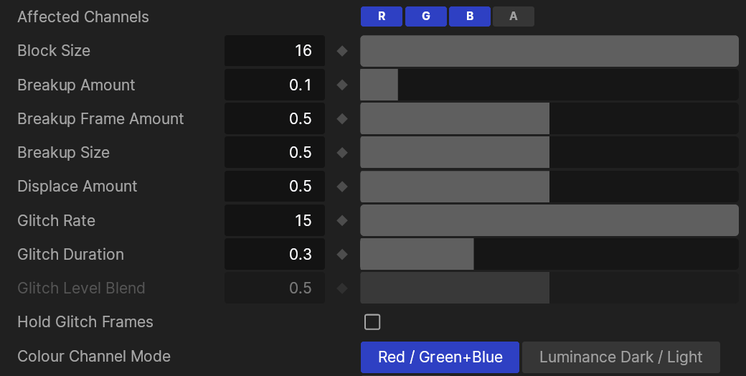Toggle keyframe diamond for Glitch Rate
The height and width of the screenshot is (376, 746).
342,220
